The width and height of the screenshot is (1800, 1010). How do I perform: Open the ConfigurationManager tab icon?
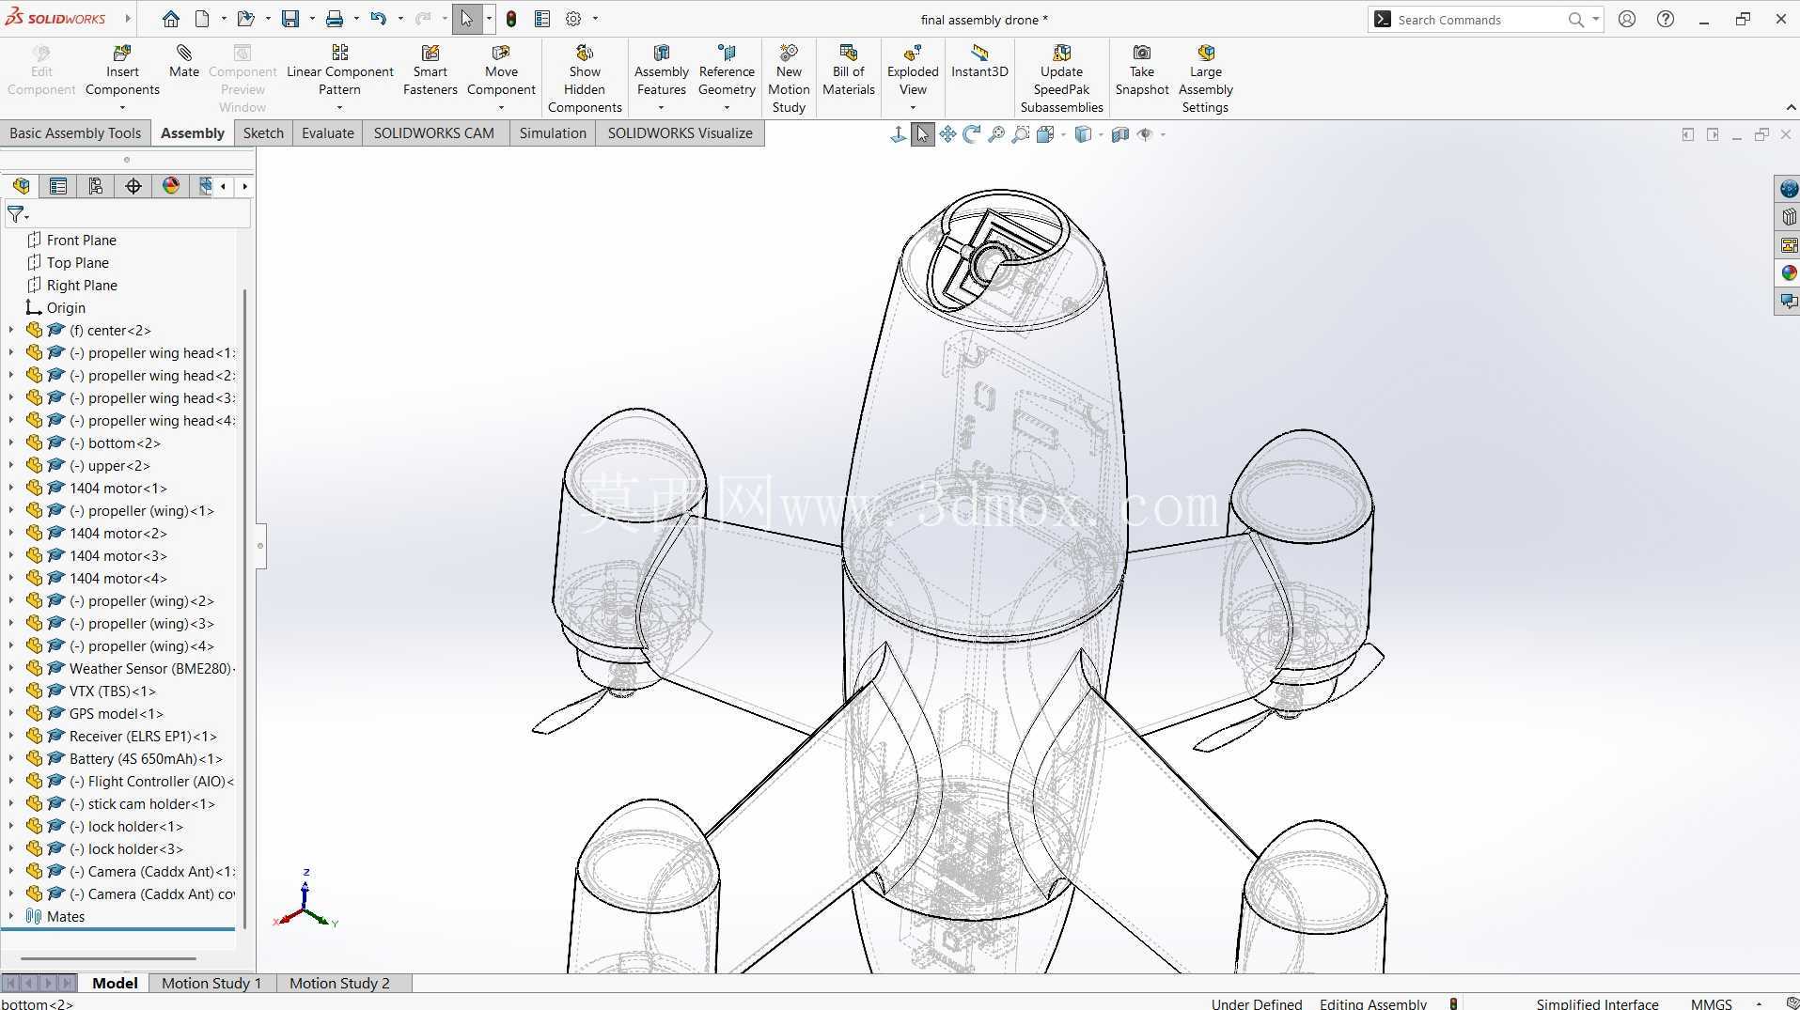click(95, 186)
